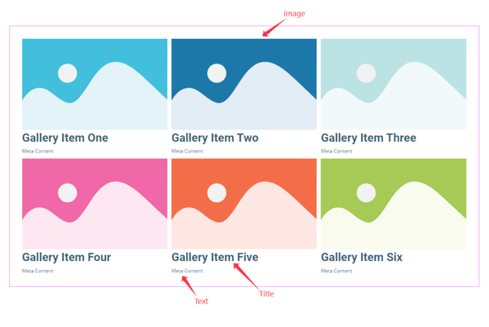Image resolution: width=489 pixels, height=327 pixels.
Task: Click the Gallery Item One title
Action: tap(65, 138)
